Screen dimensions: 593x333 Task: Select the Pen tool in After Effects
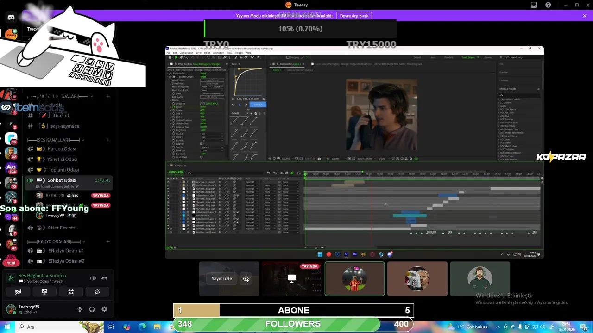[x=225, y=57]
